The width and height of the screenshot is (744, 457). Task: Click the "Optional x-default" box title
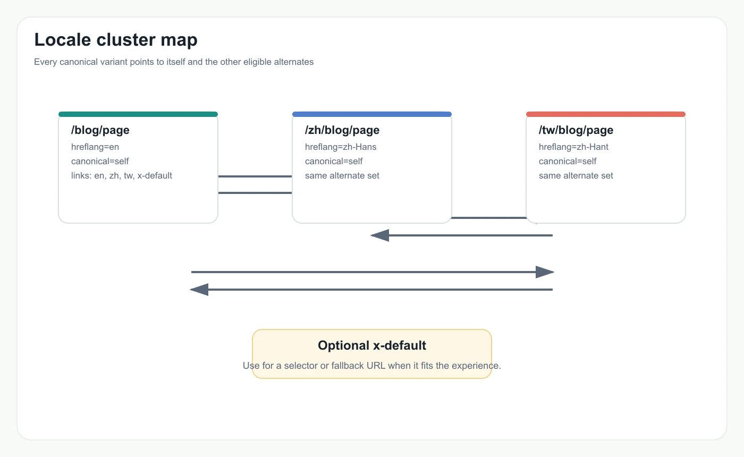click(x=372, y=345)
